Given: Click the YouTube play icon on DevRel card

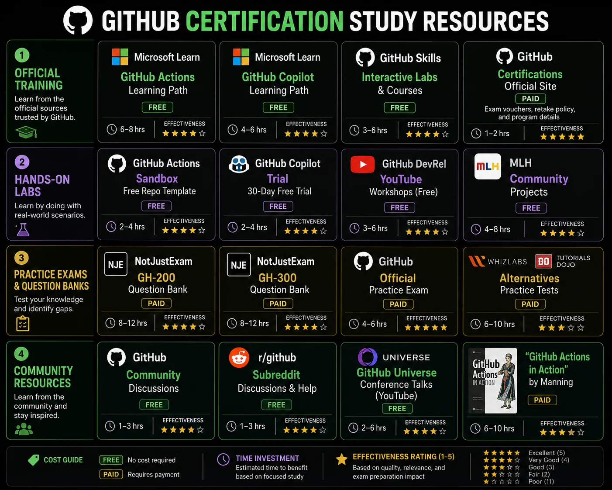Looking at the screenshot, I should click(x=363, y=164).
